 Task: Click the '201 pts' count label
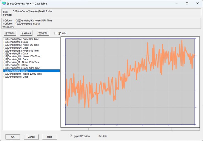(x=103, y=136)
